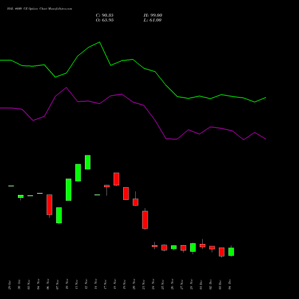Click the red candlestick for 19 Nov

pyautogui.click(x=126, y=193)
